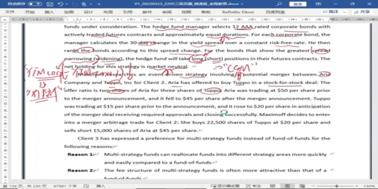Open the 插入 (Insert) ribbon tab

click(49, 12)
